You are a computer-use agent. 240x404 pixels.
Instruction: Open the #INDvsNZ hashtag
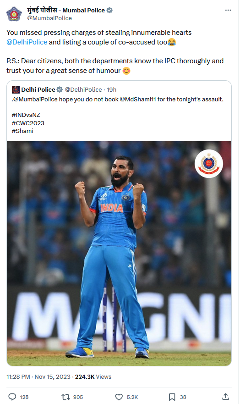click(x=26, y=115)
